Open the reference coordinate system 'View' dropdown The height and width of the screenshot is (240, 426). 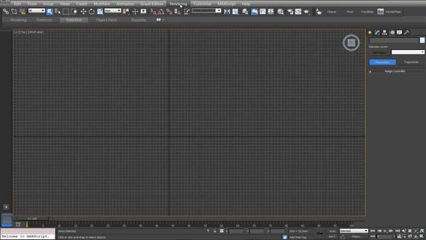click(x=112, y=11)
